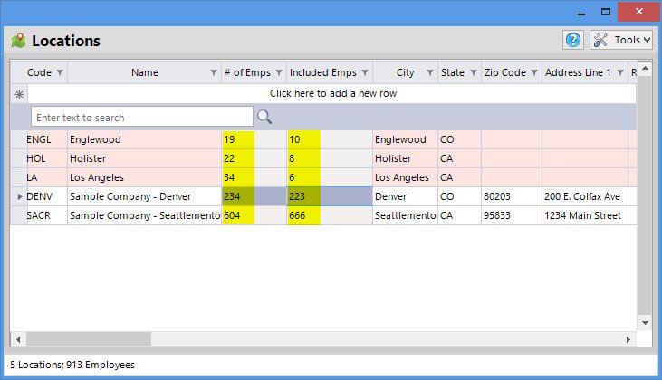Select the Holister name cell
The height and width of the screenshot is (380, 662).
pyautogui.click(x=144, y=158)
